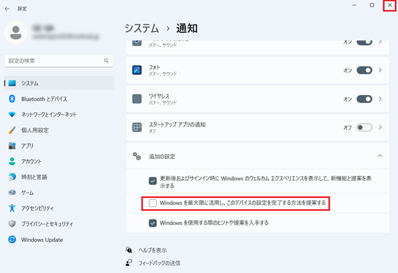Click the フィードバックの送信 feedback icon

(129, 262)
